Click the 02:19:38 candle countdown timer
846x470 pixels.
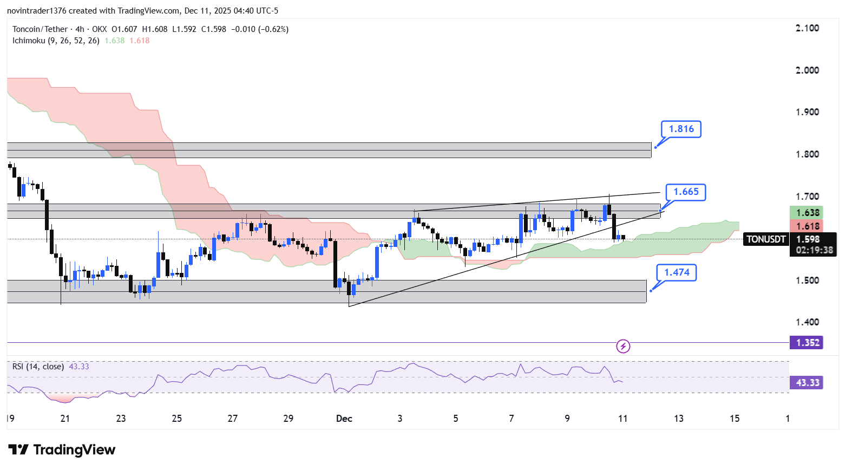coord(814,250)
